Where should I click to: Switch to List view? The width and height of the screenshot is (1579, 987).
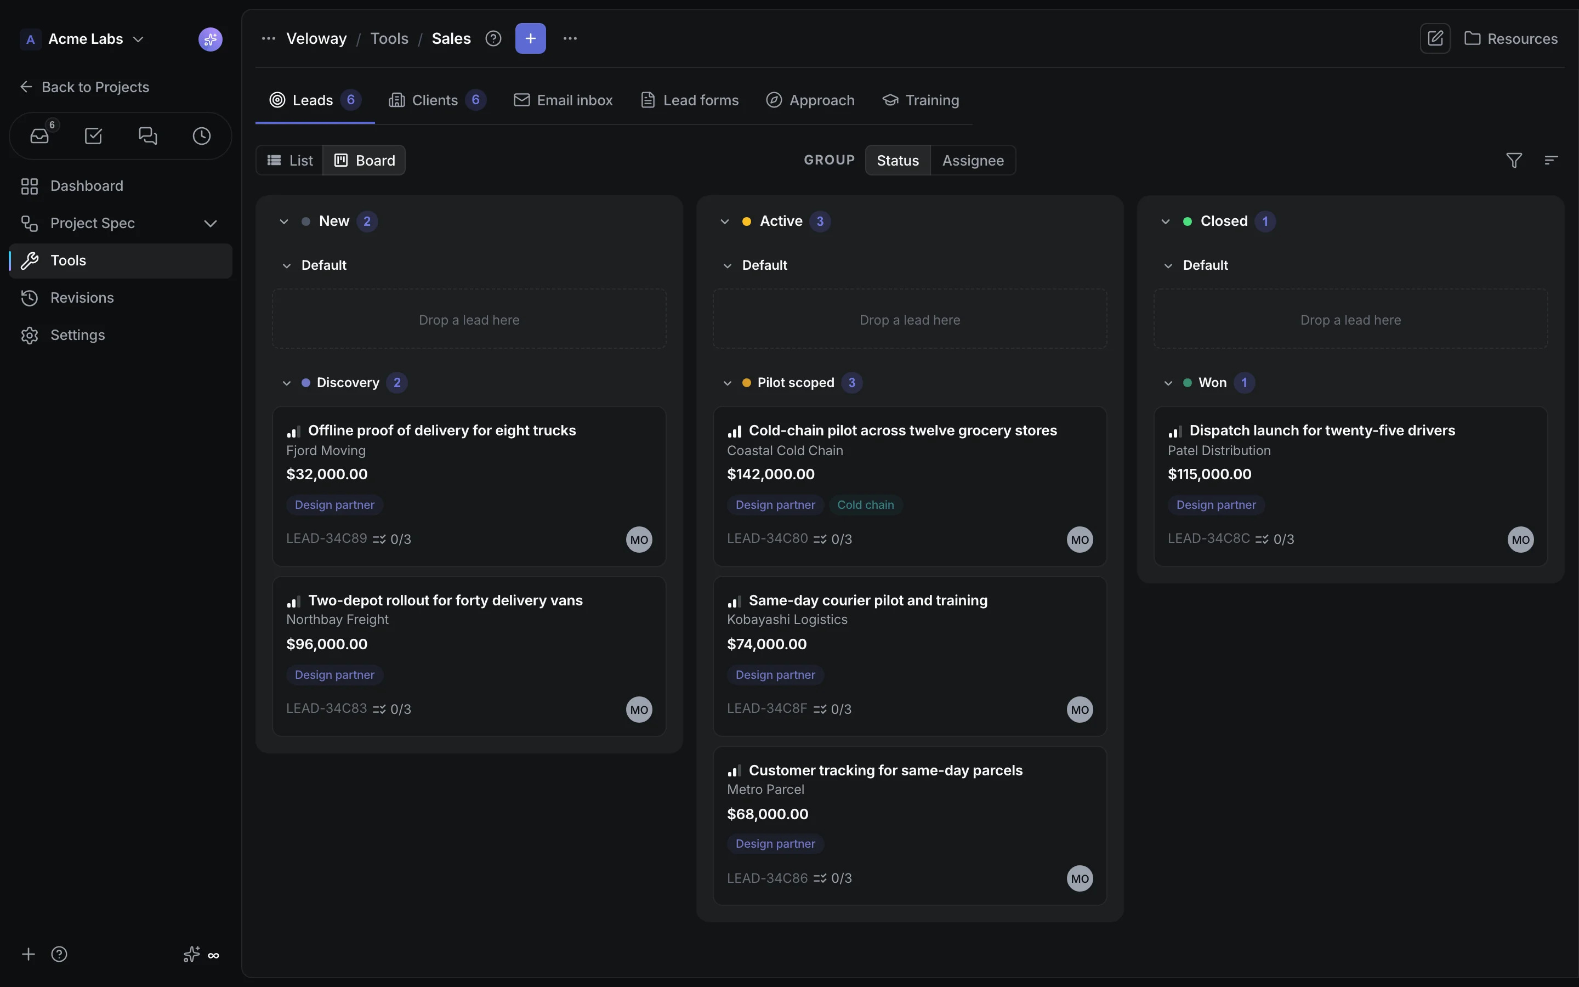point(289,160)
